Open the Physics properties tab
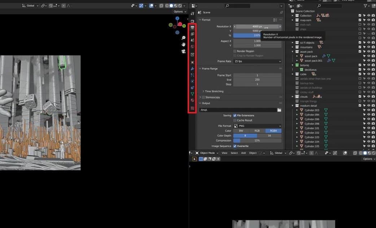This screenshot has height=228, width=376. [x=193, y=81]
